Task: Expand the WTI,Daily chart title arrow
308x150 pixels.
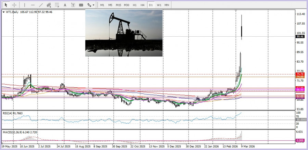Action: (3, 12)
